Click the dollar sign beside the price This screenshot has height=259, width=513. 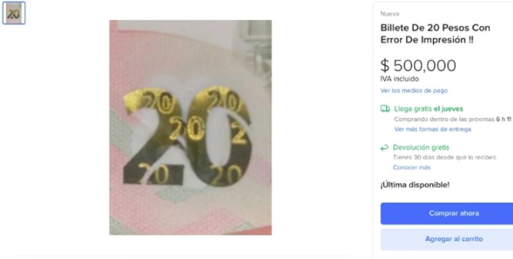(385, 66)
